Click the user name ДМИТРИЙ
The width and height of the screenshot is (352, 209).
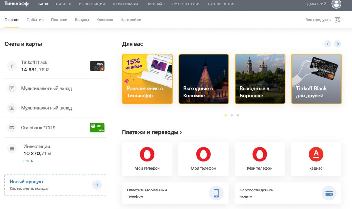pos(317,4)
